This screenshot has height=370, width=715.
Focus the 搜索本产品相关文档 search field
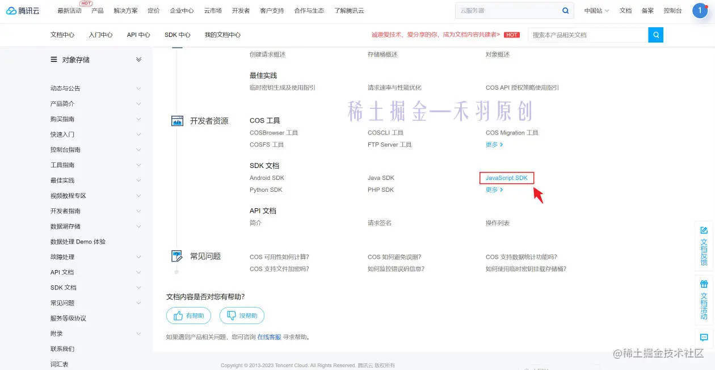click(x=588, y=35)
